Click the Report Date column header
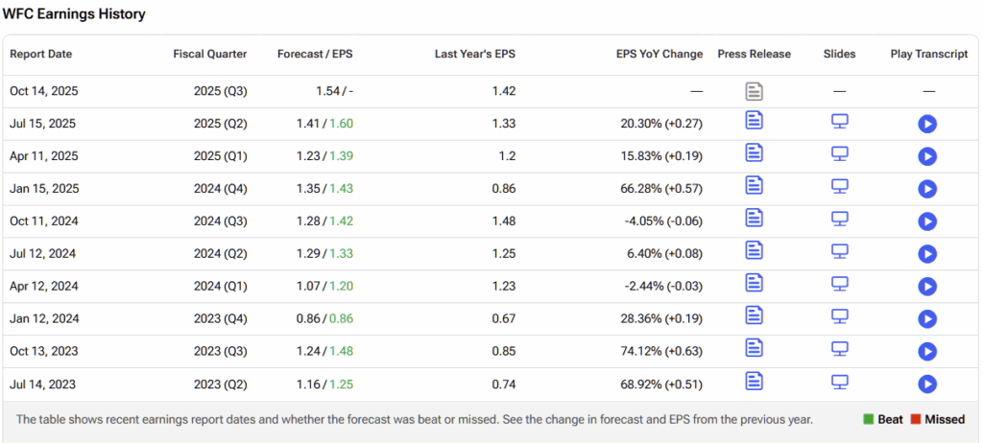The height and width of the screenshot is (443, 983). 41,55
